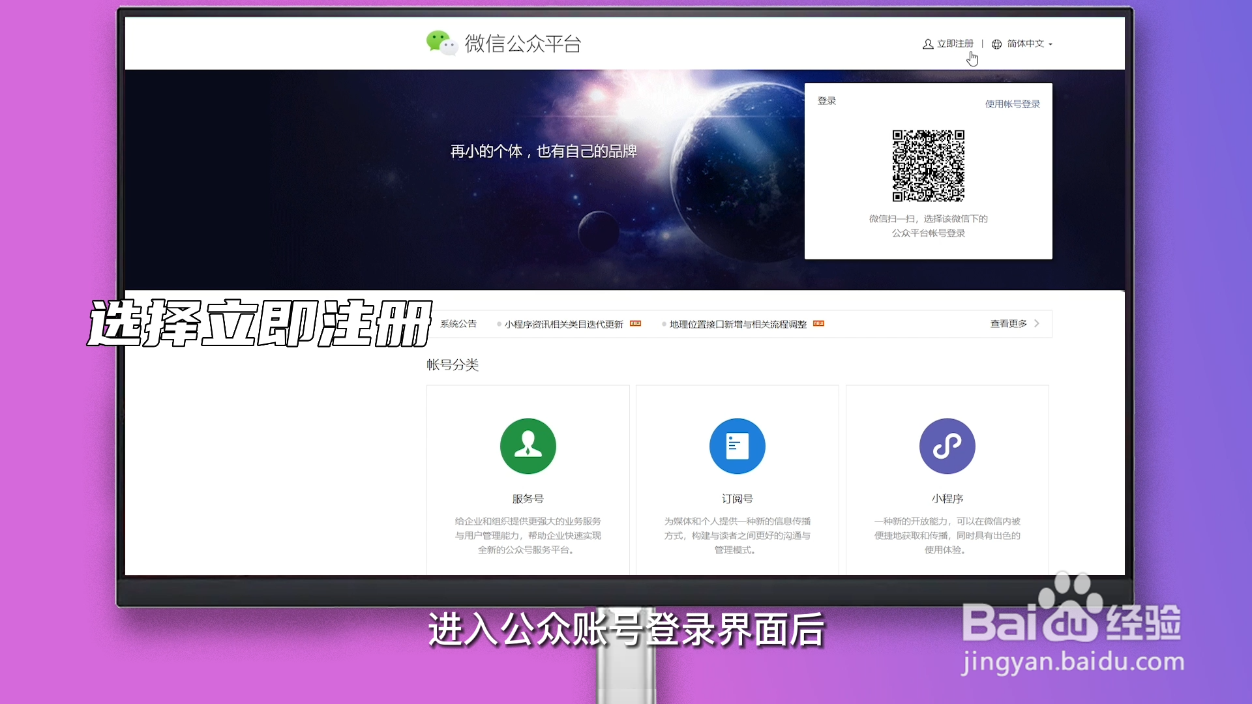The height and width of the screenshot is (704, 1252).
Task: Click the 微信公众平台 title text
Action: [522, 44]
